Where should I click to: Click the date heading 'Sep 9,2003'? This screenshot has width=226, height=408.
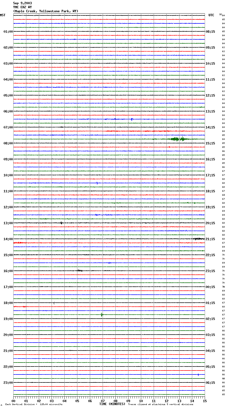(x=22, y=3)
